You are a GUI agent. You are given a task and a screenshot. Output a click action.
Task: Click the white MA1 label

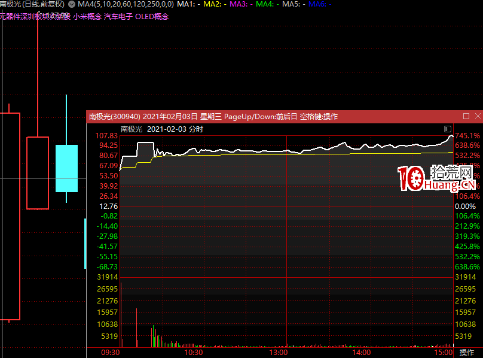pos(188,4)
